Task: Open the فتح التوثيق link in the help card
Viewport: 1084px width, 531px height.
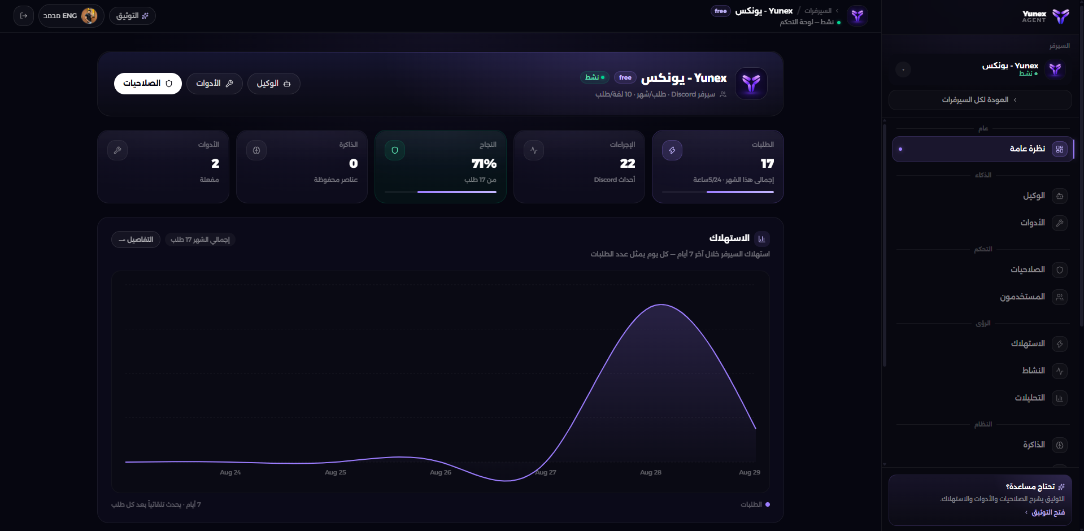Action: coord(1045,512)
